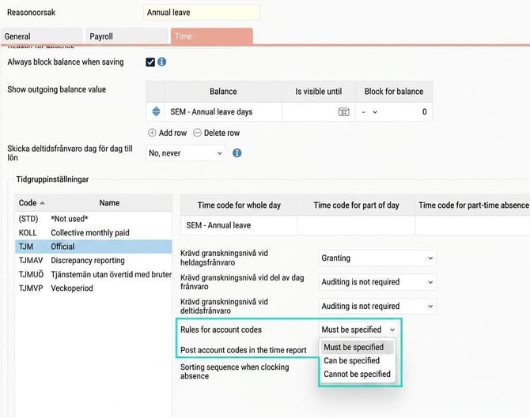The width and height of the screenshot is (530, 418).
Task: Click Name column header in time group list
Action: (x=109, y=203)
